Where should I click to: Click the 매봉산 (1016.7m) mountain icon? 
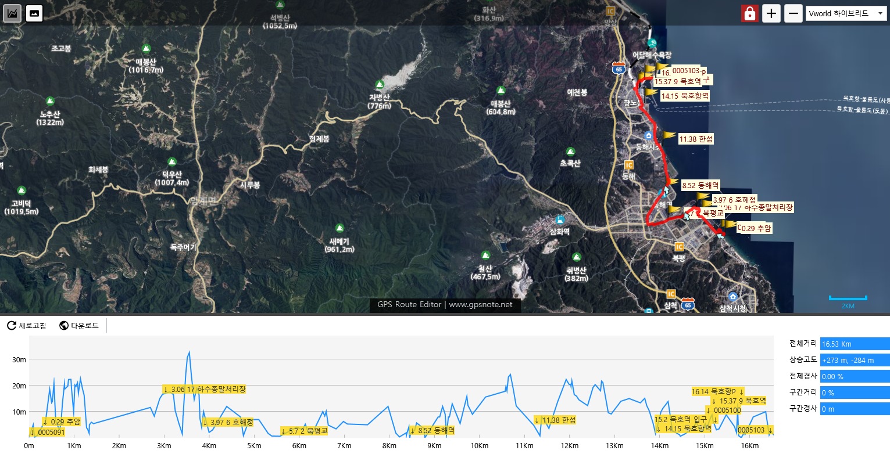pyautogui.click(x=146, y=48)
